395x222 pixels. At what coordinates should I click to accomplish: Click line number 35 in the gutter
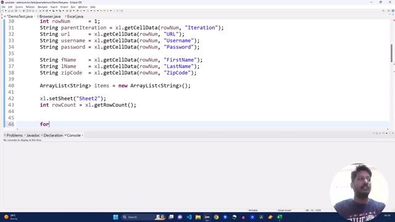(x=11, y=54)
